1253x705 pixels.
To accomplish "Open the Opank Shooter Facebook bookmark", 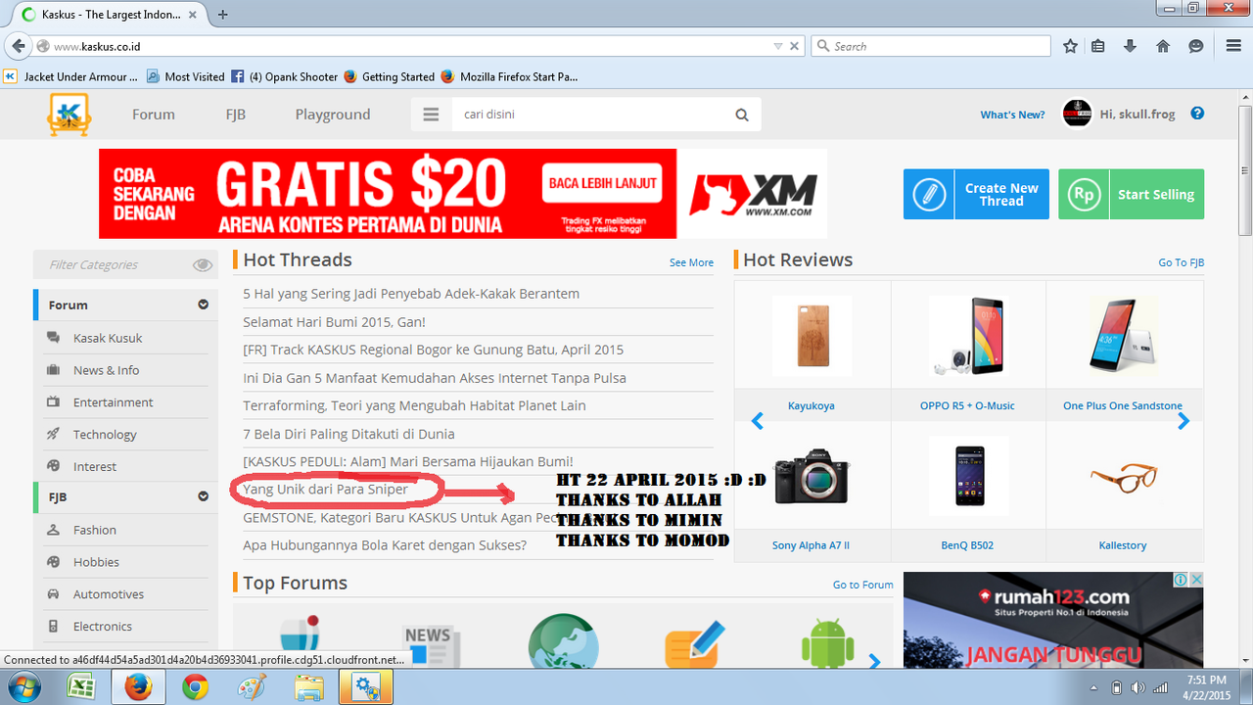I will (x=285, y=76).
